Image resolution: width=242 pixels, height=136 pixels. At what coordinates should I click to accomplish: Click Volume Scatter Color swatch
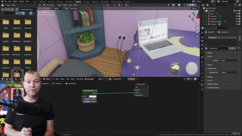pyautogui.click(x=93, y=96)
